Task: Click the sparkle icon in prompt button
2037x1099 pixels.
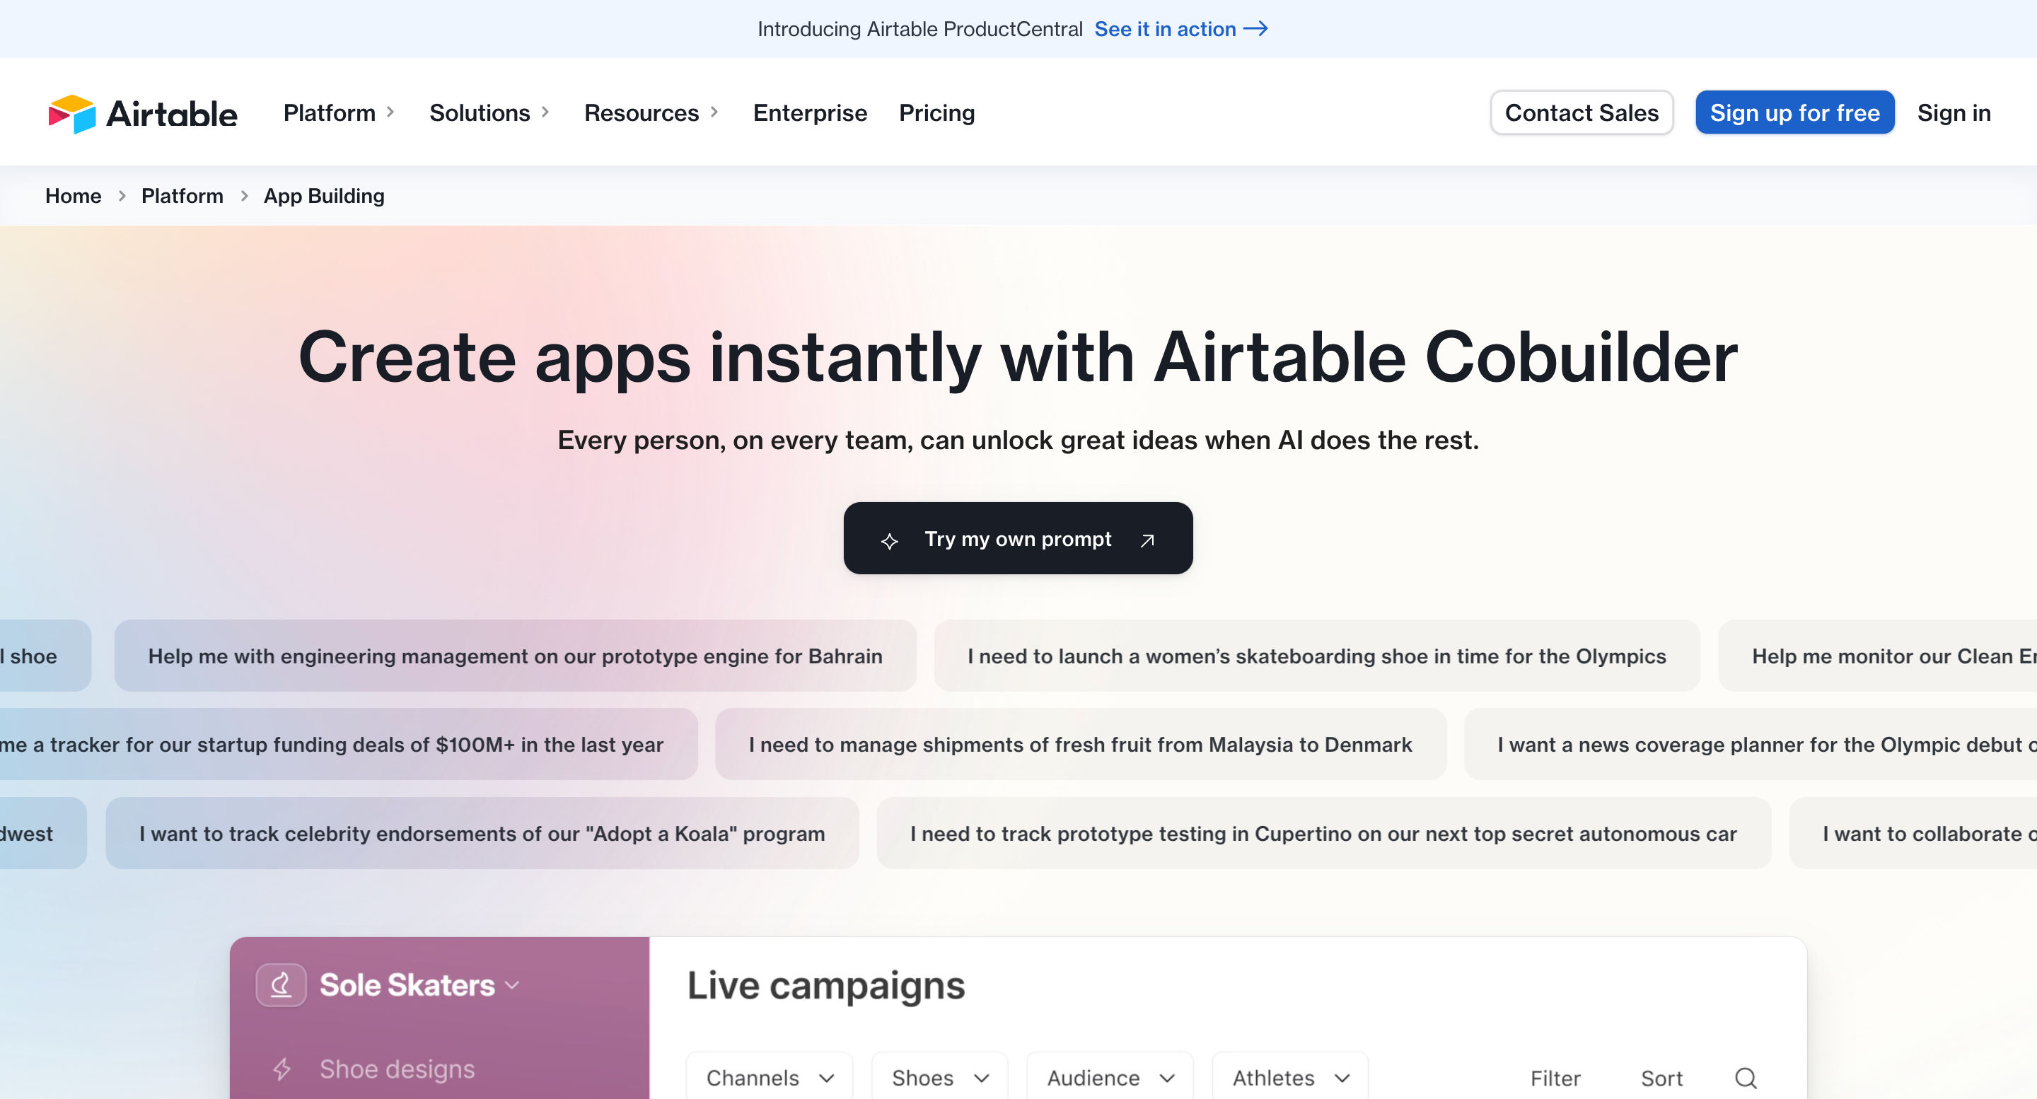Action: pos(890,541)
